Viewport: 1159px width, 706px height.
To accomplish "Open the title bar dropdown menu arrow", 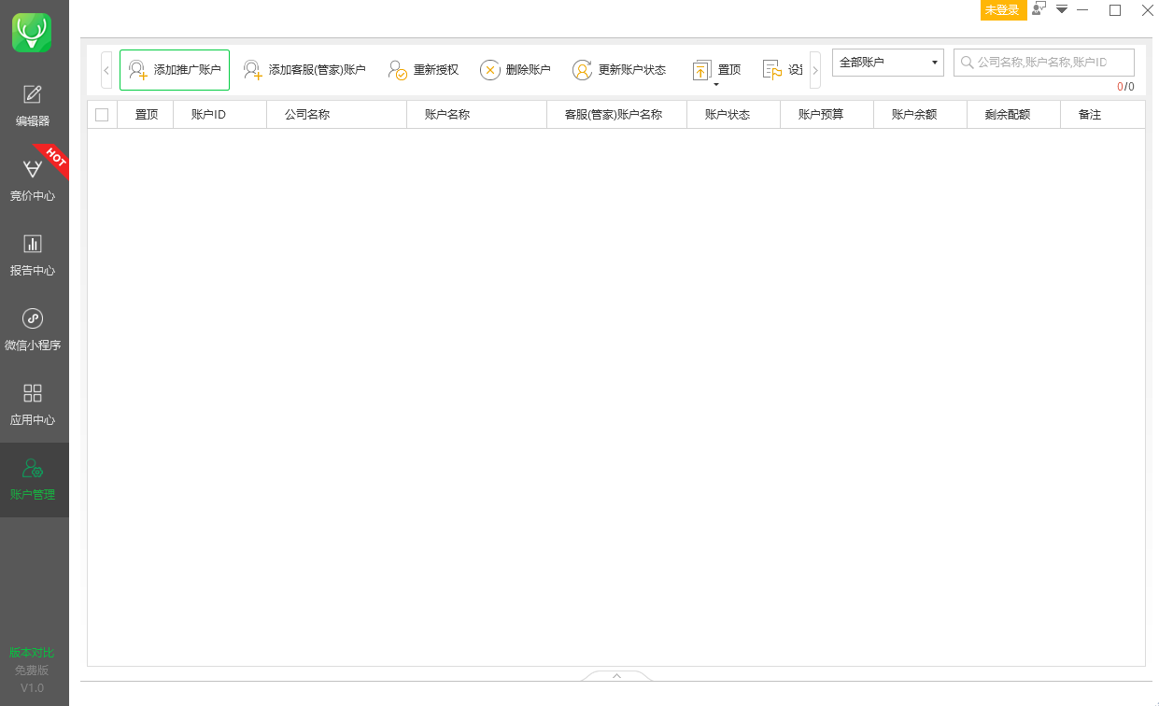I will point(1062,9).
